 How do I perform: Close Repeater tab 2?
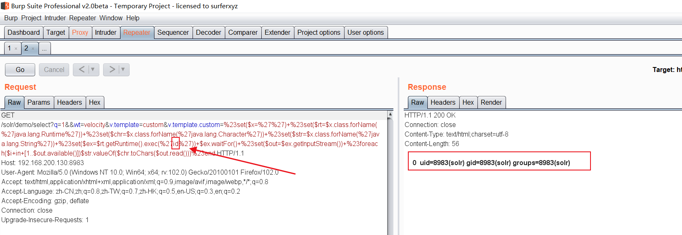[x=33, y=49]
